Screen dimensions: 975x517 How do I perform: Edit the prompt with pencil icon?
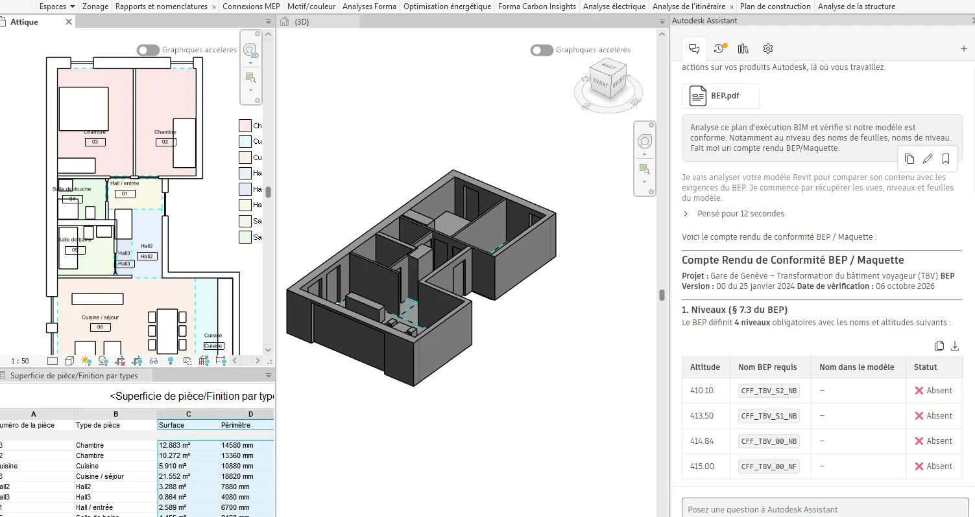point(928,159)
